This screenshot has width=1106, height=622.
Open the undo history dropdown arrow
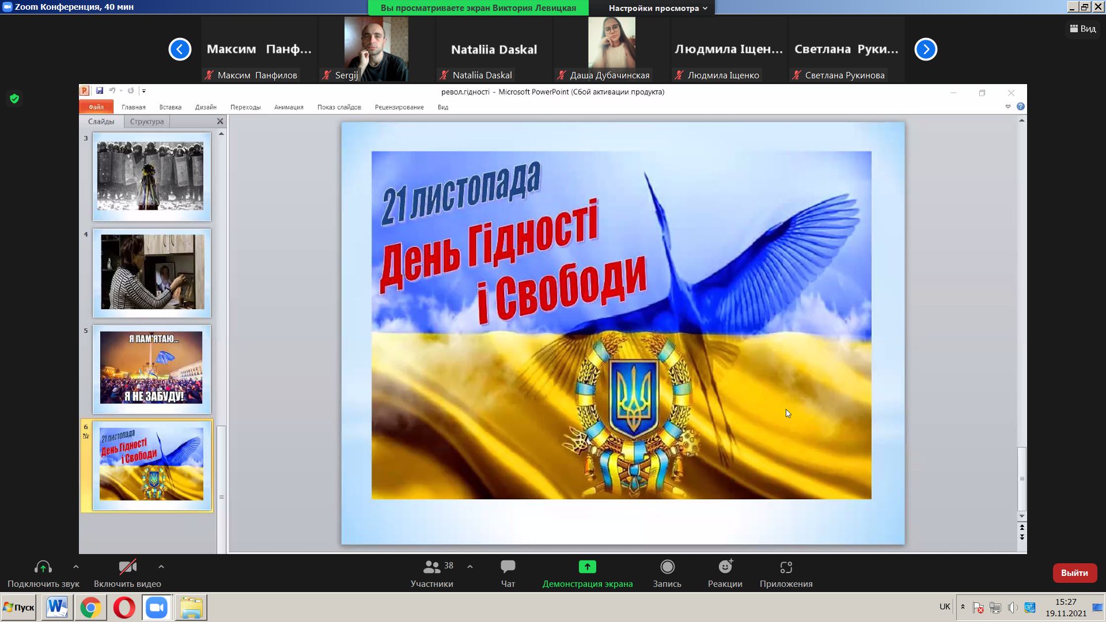click(x=120, y=90)
